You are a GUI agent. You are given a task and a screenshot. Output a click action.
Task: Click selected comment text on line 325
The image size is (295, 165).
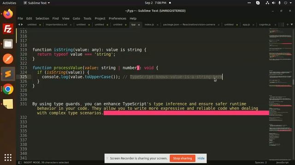[176, 77]
